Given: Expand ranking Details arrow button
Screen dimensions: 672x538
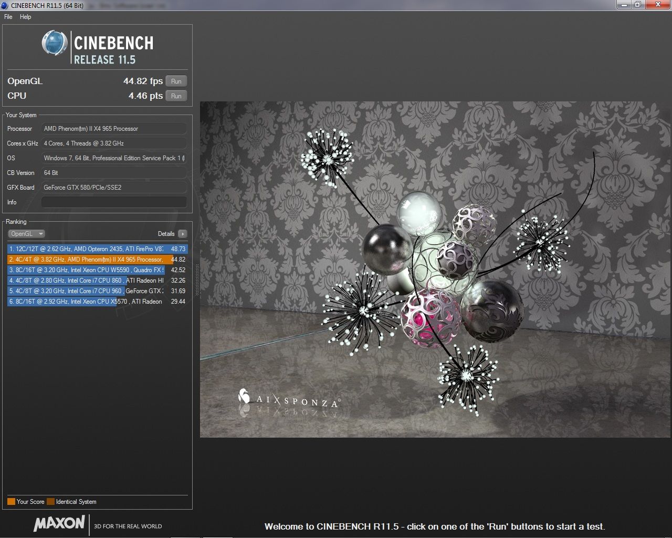Looking at the screenshot, I should [x=182, y=234].
